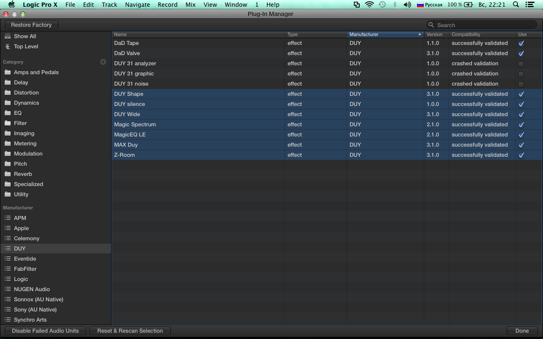Click the Top Level icon in sidebar

8,47
